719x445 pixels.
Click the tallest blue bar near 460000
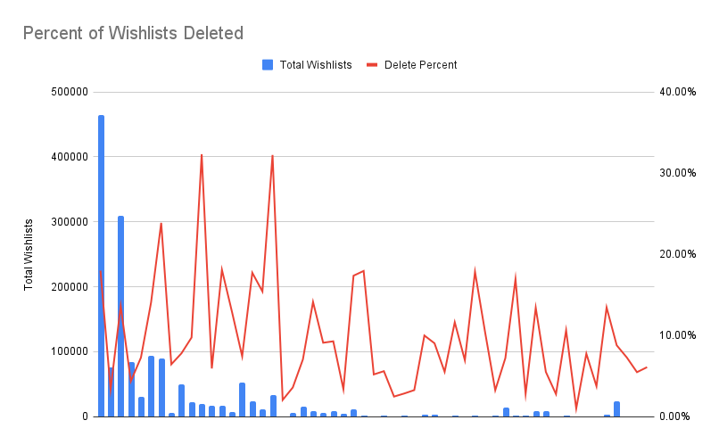pos(101,266)
